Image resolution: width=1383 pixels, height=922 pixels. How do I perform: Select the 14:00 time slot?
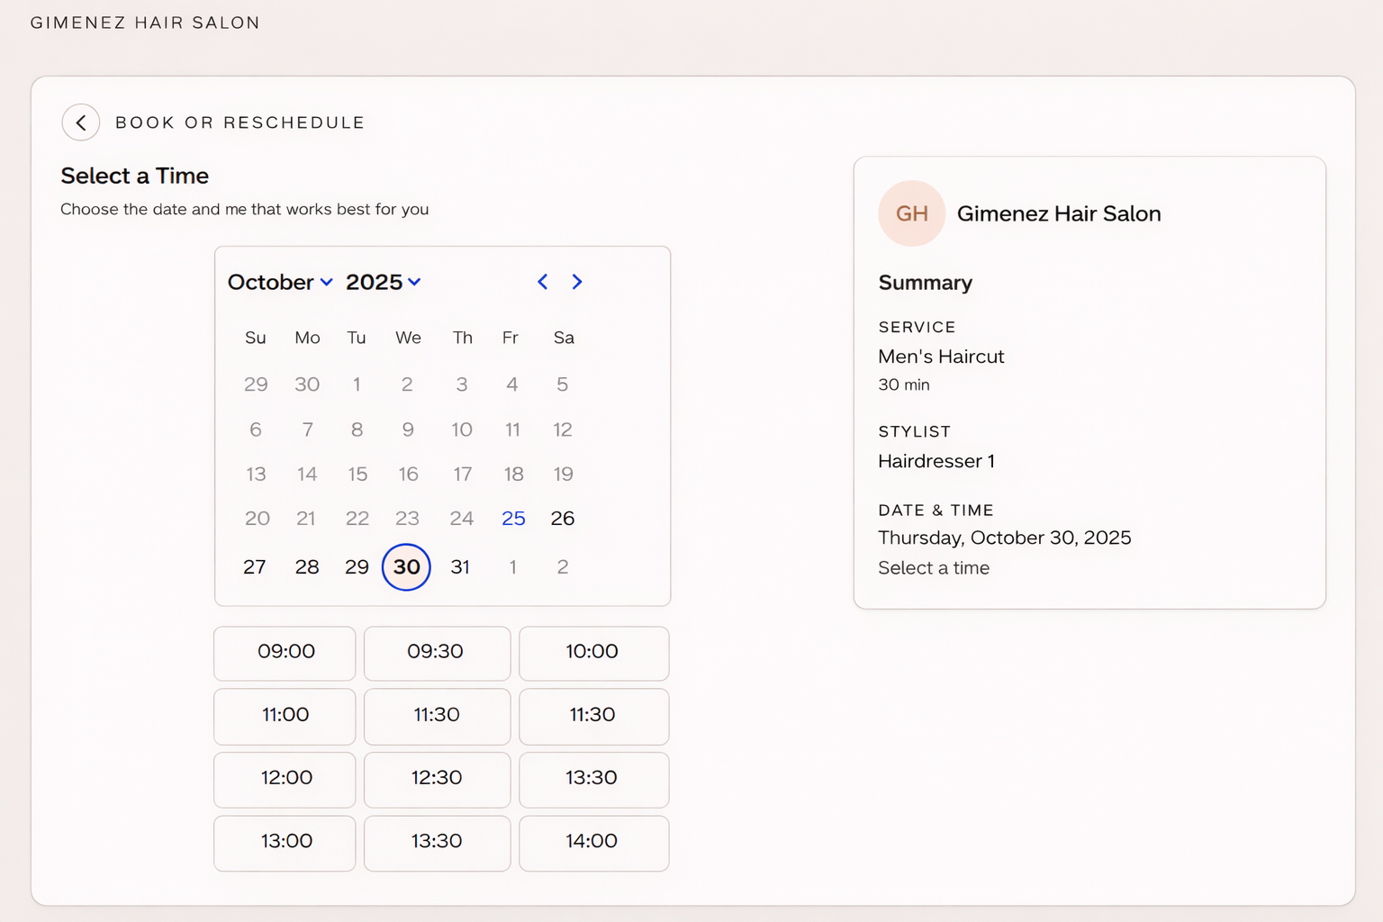click(593, 843)
